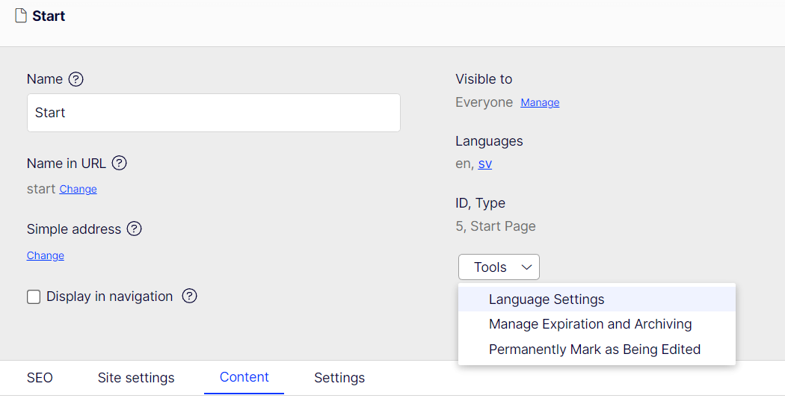Click the help icon next to Name
Image resolution: width=785 pixels, height=407 pixels.
76,79
